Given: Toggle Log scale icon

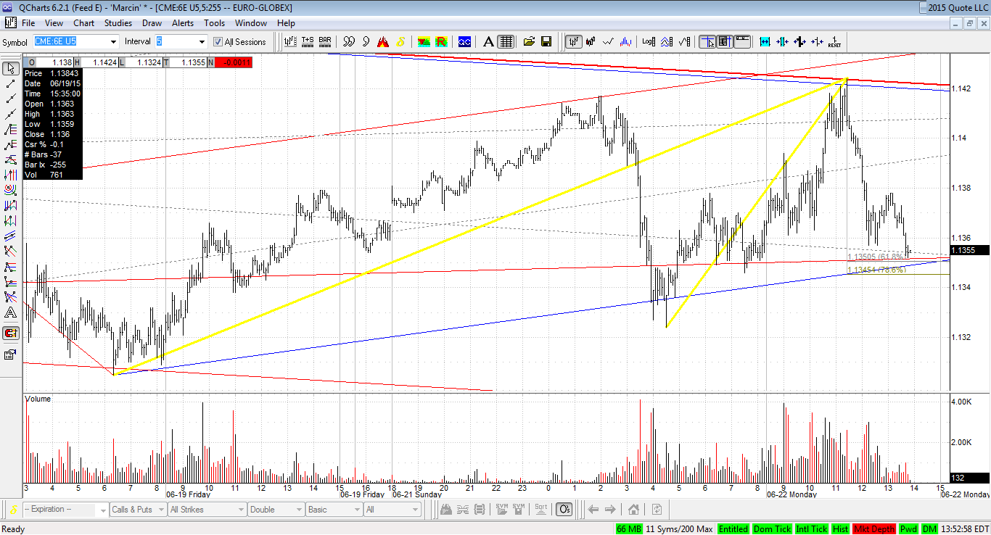Looking at the screenshot, I should point(649,42).
